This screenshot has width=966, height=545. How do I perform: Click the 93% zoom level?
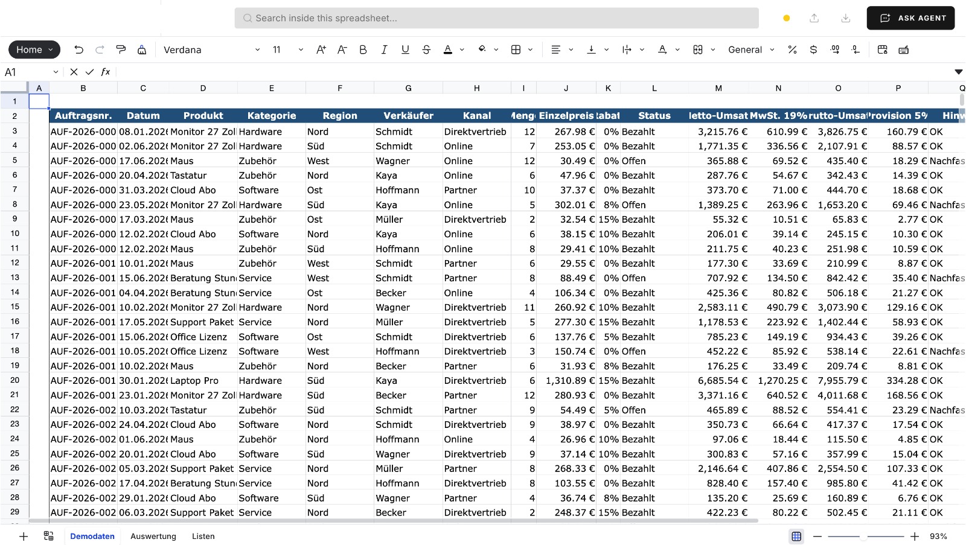click(938, 536)
